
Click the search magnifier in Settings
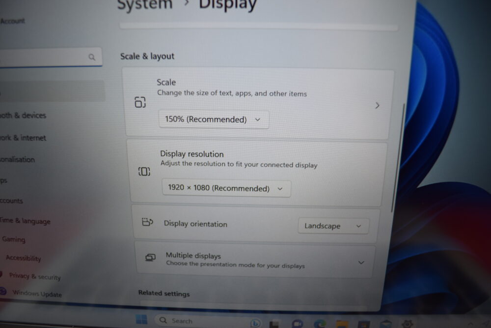[92, 57]
